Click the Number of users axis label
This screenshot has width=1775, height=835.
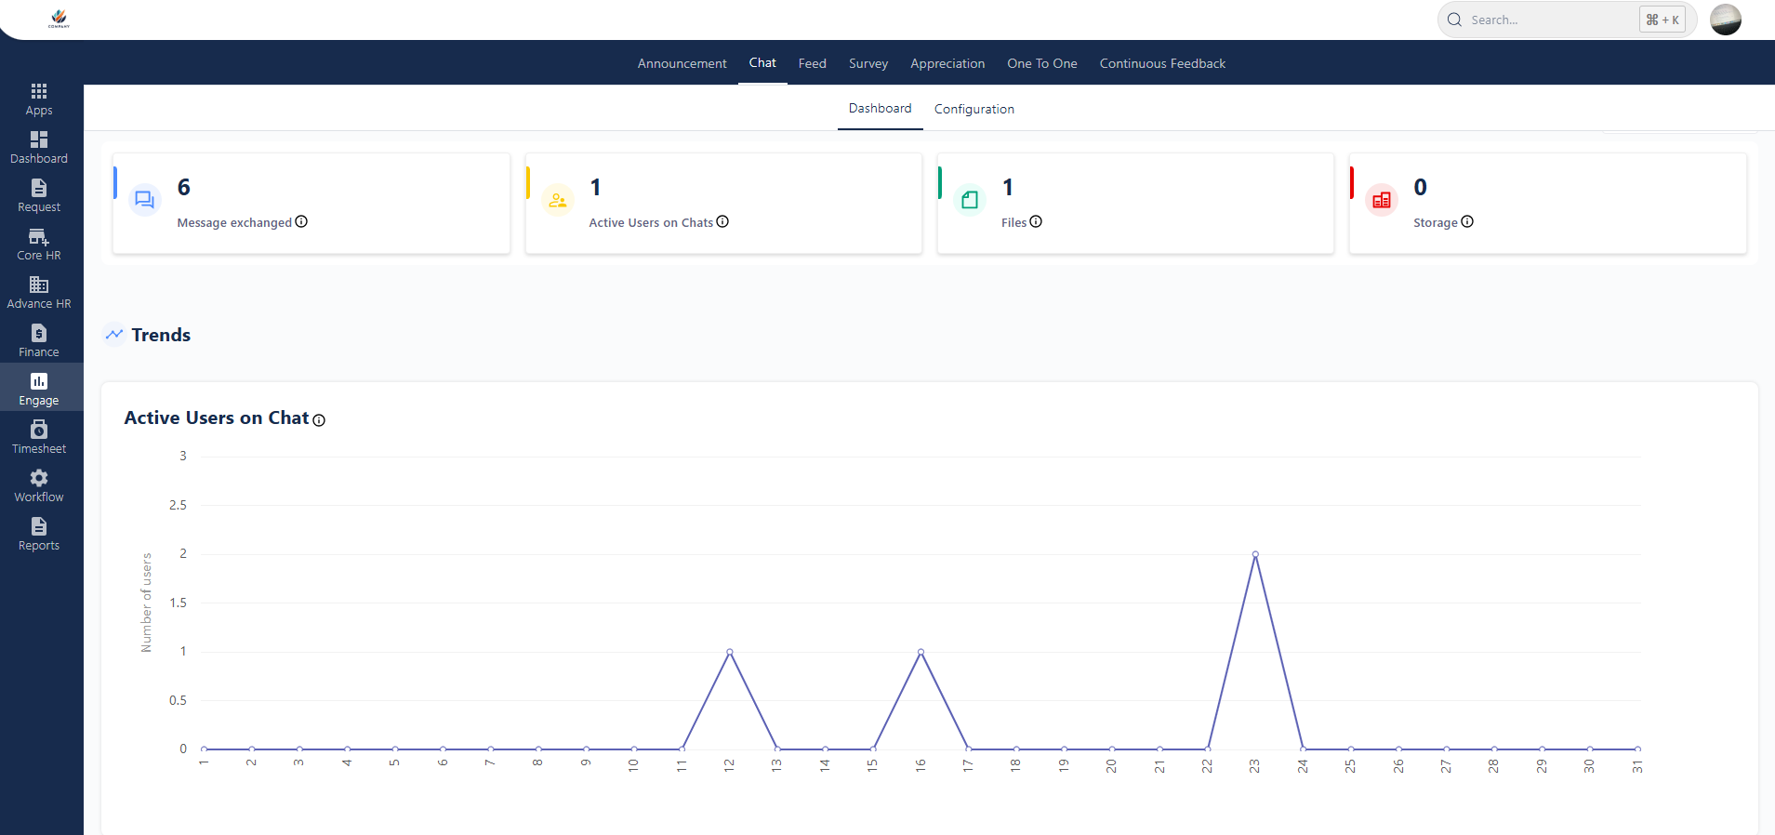pos(146,603)
